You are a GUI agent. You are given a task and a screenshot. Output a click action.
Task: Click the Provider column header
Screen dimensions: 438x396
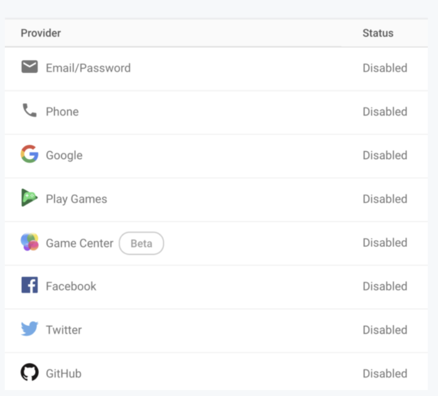click(x=41, y=33)
